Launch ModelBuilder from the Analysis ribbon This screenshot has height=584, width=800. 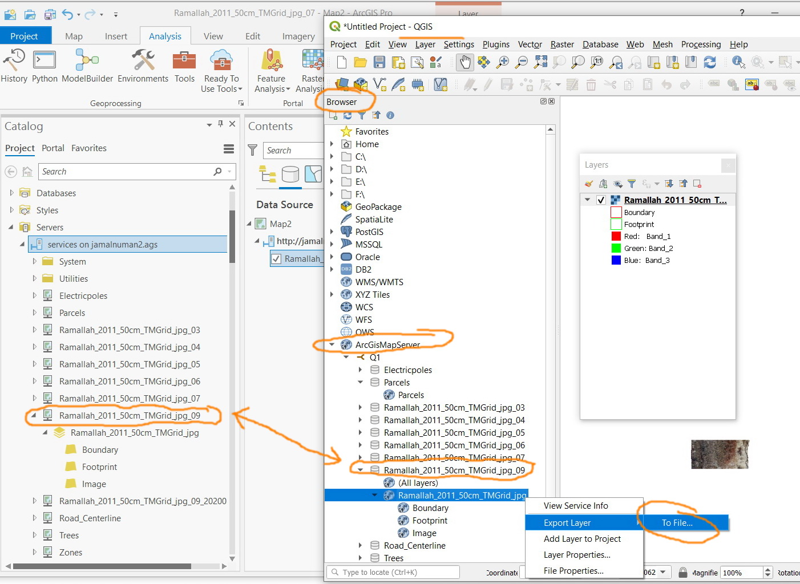click(x=87, y=66)
